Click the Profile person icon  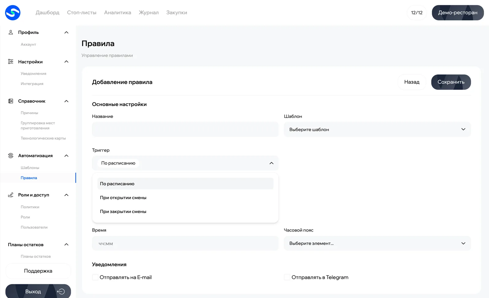click(x=11, y=32)
